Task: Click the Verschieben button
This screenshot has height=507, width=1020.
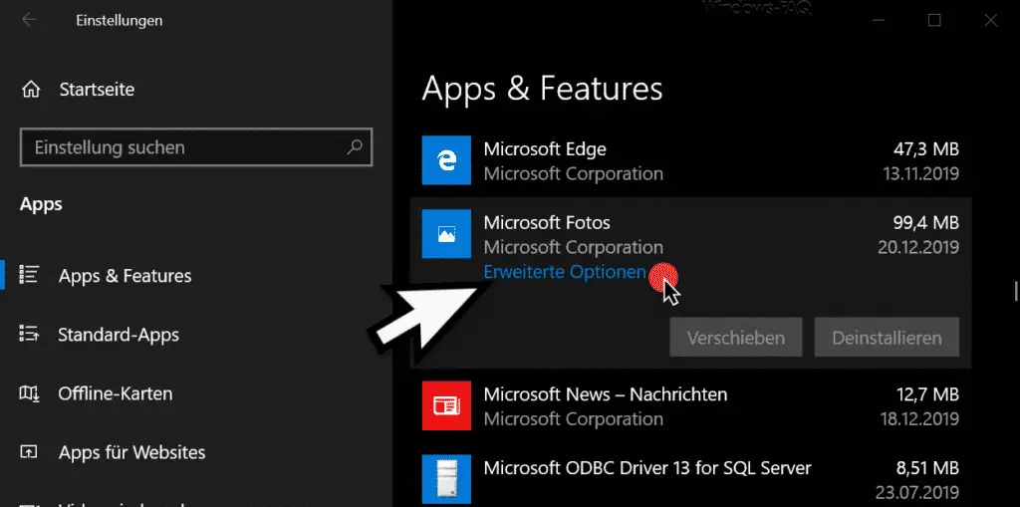Action: pyautogui.click(x=736, y=337)
